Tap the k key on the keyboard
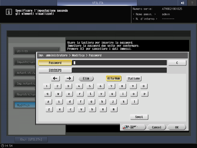 pos(124,101)
